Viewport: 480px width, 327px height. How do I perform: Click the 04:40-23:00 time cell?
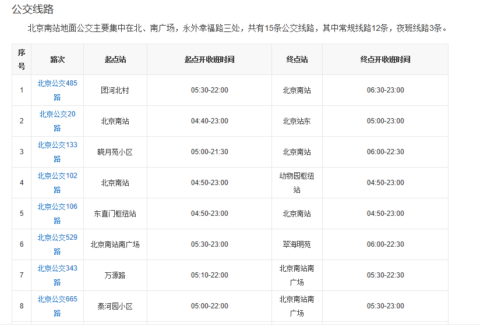[209, 121]
